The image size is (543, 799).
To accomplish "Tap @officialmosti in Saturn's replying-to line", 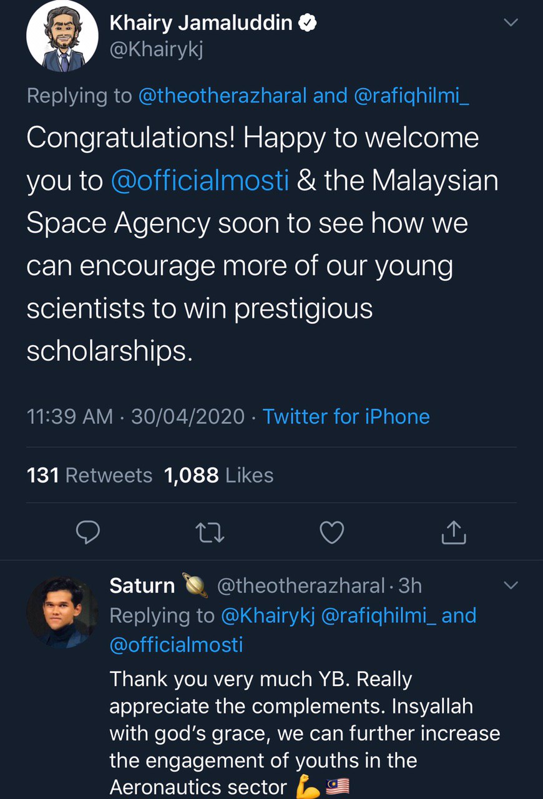I will 176,644.
